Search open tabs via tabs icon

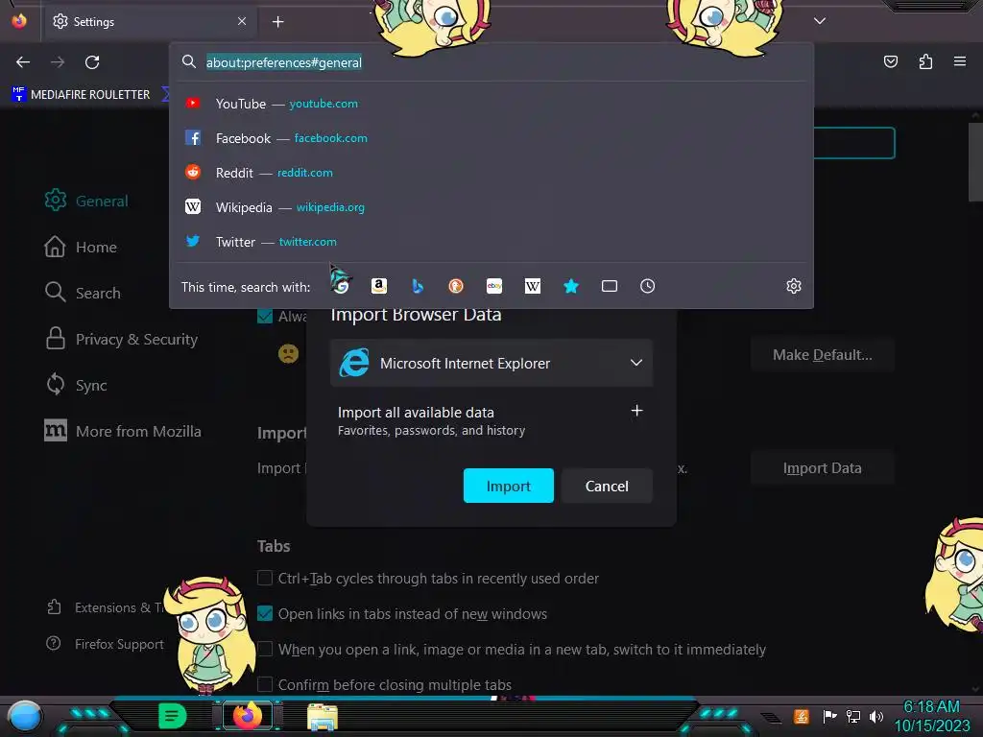[x=610, y=286]
